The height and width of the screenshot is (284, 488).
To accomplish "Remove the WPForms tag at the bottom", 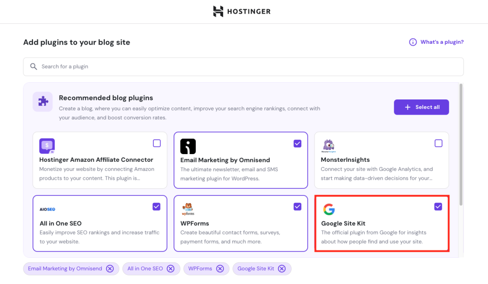I will click(x=220, y=268).
